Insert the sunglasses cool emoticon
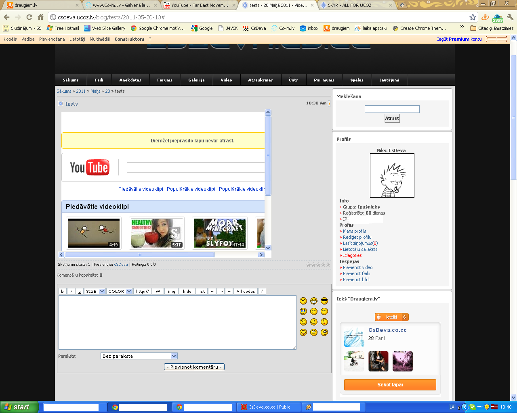Screen dimensions: 517x413 (x=324, y=301)
